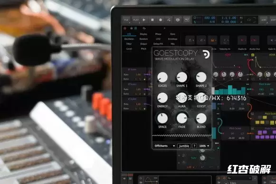Click the BLEND knob

pos(201,118)
